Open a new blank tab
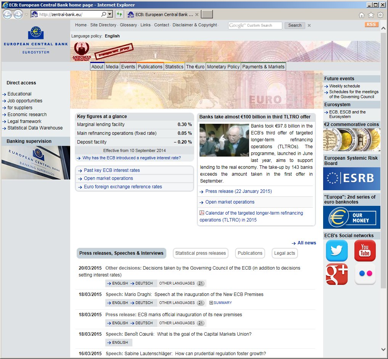The image size is (388, 359). 207,15
